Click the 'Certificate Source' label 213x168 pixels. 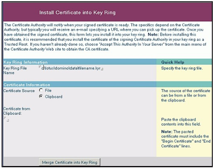pos(19,91)
